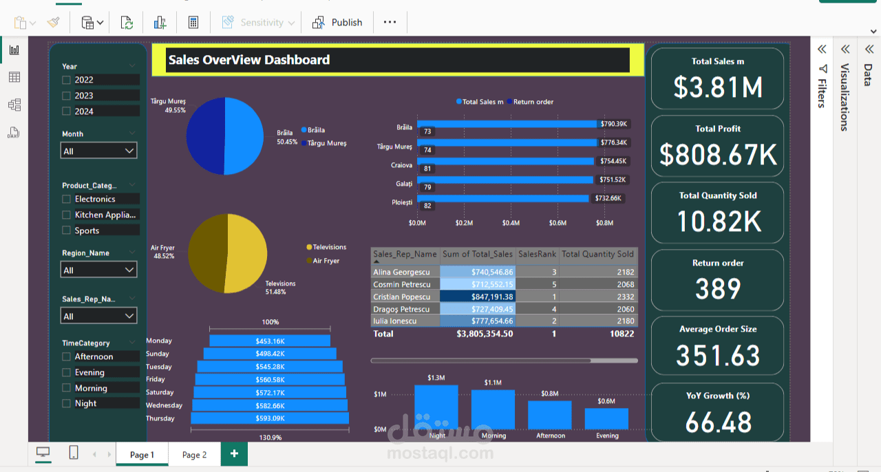Click the Format painter icon
The width and height of the screenshot is (881, 472).
[x=52, y=22]
